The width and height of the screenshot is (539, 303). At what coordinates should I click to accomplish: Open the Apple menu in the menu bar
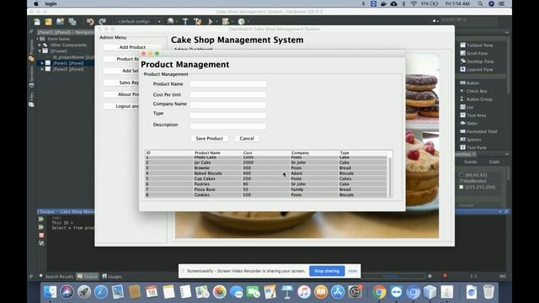(x=36, y=3)
